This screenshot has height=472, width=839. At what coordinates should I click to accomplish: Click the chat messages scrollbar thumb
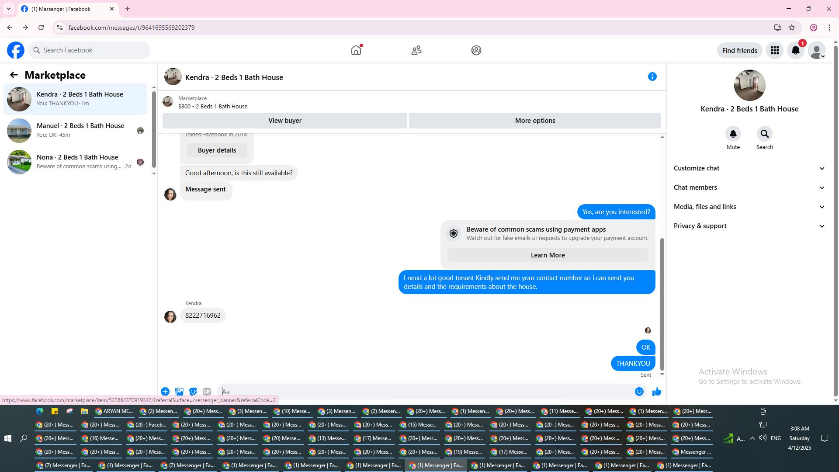click(x=662, y=304)
